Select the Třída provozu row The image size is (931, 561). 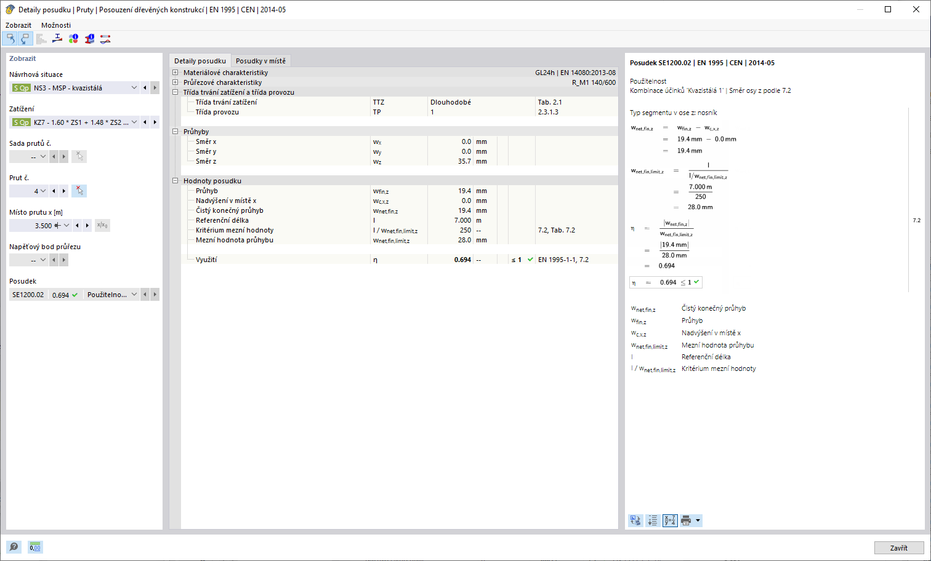[400, 112]
